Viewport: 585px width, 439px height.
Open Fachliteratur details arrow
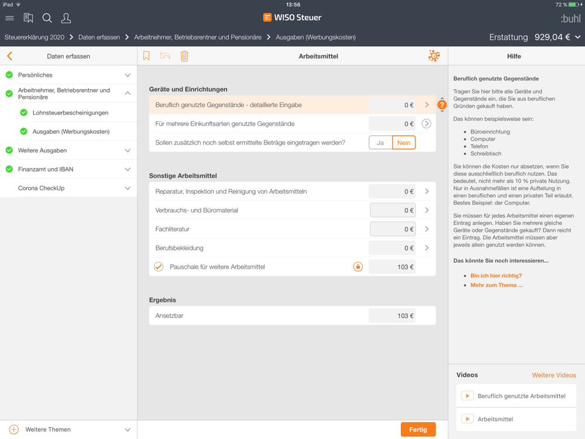[427, 229]
